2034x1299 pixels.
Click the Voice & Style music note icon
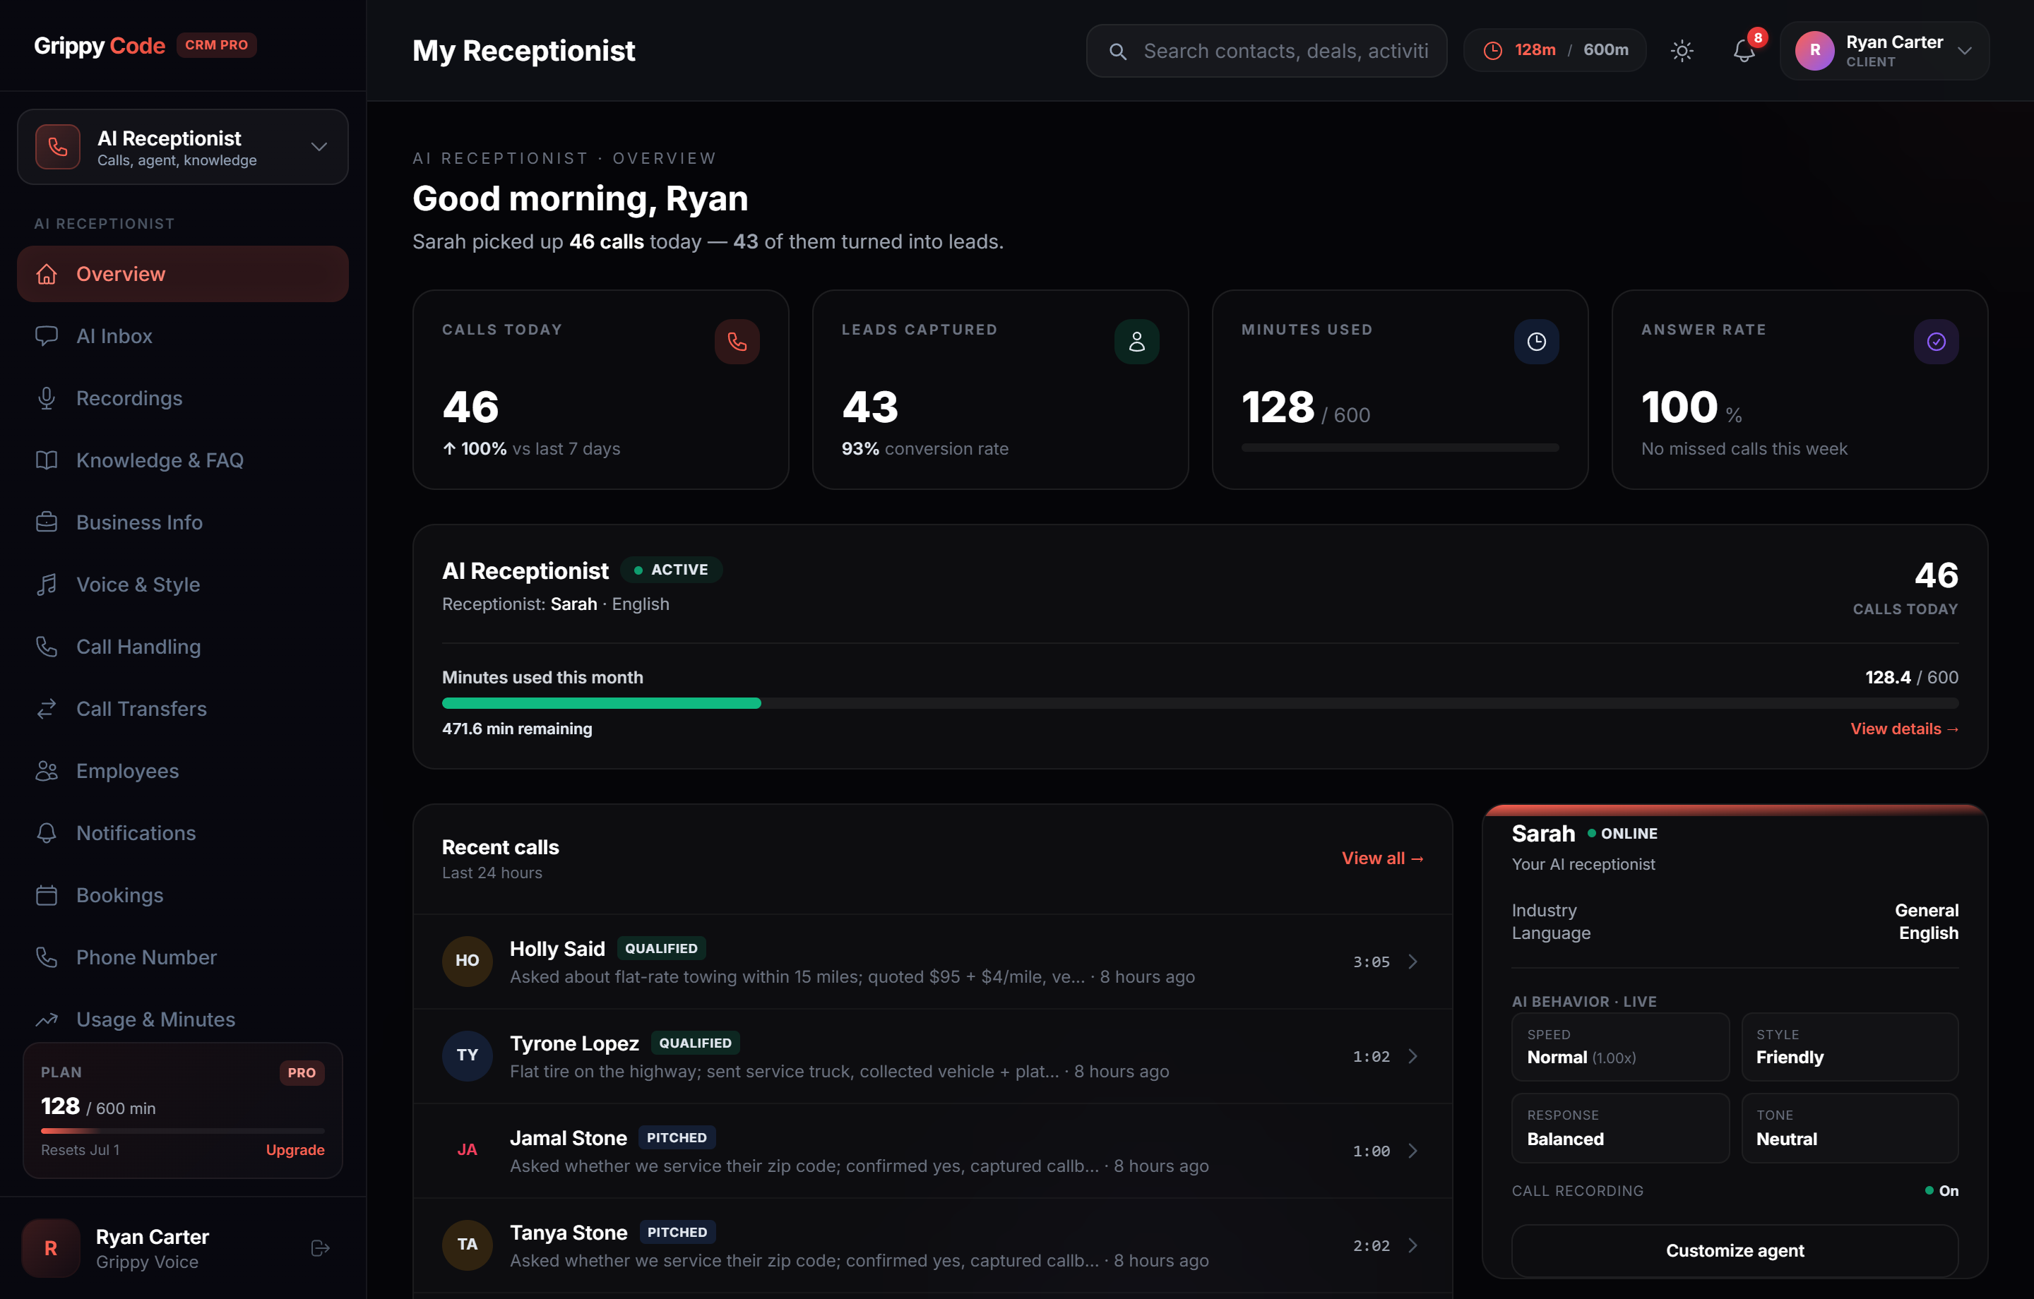[47, 585]
